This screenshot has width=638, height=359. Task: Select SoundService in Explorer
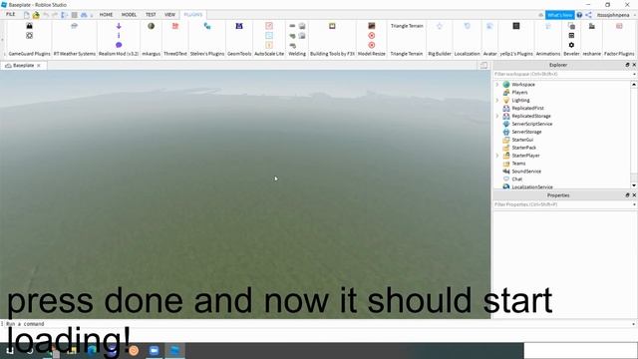point(526,172)
